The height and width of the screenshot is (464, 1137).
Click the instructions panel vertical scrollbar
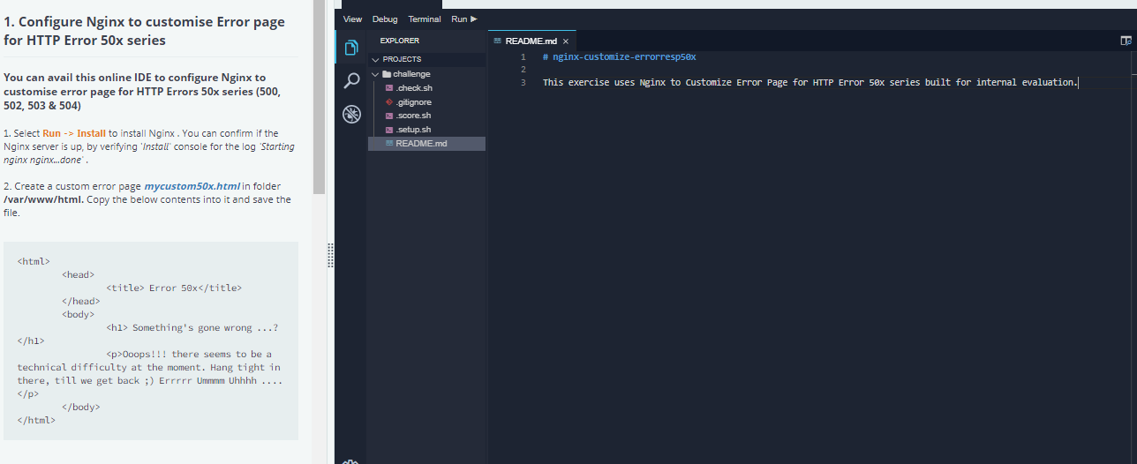point(320,97)
